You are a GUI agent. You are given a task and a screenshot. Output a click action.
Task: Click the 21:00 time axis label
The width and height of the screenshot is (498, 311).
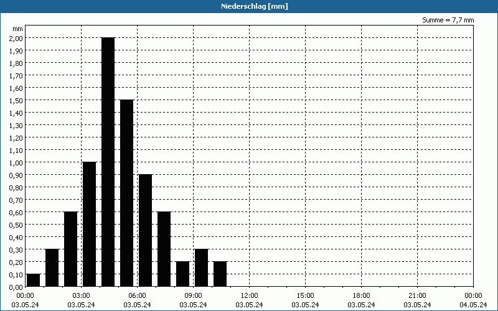[417, 296]
